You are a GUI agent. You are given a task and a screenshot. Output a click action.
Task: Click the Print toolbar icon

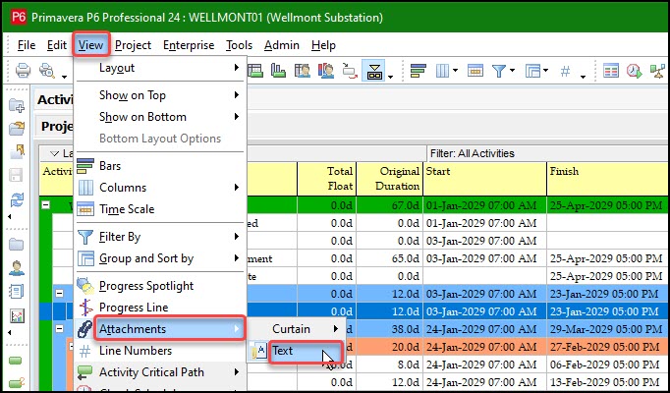coord(23,70)
